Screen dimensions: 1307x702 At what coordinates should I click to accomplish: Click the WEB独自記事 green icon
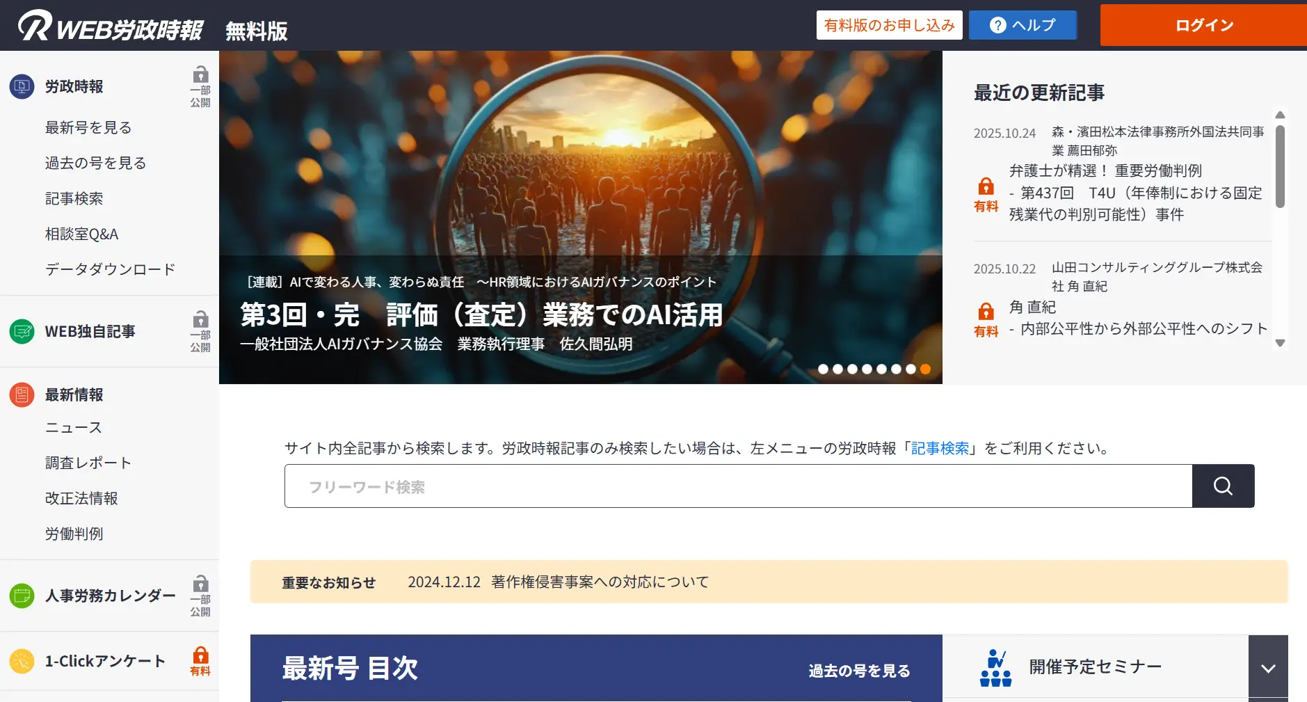[22, 331]
